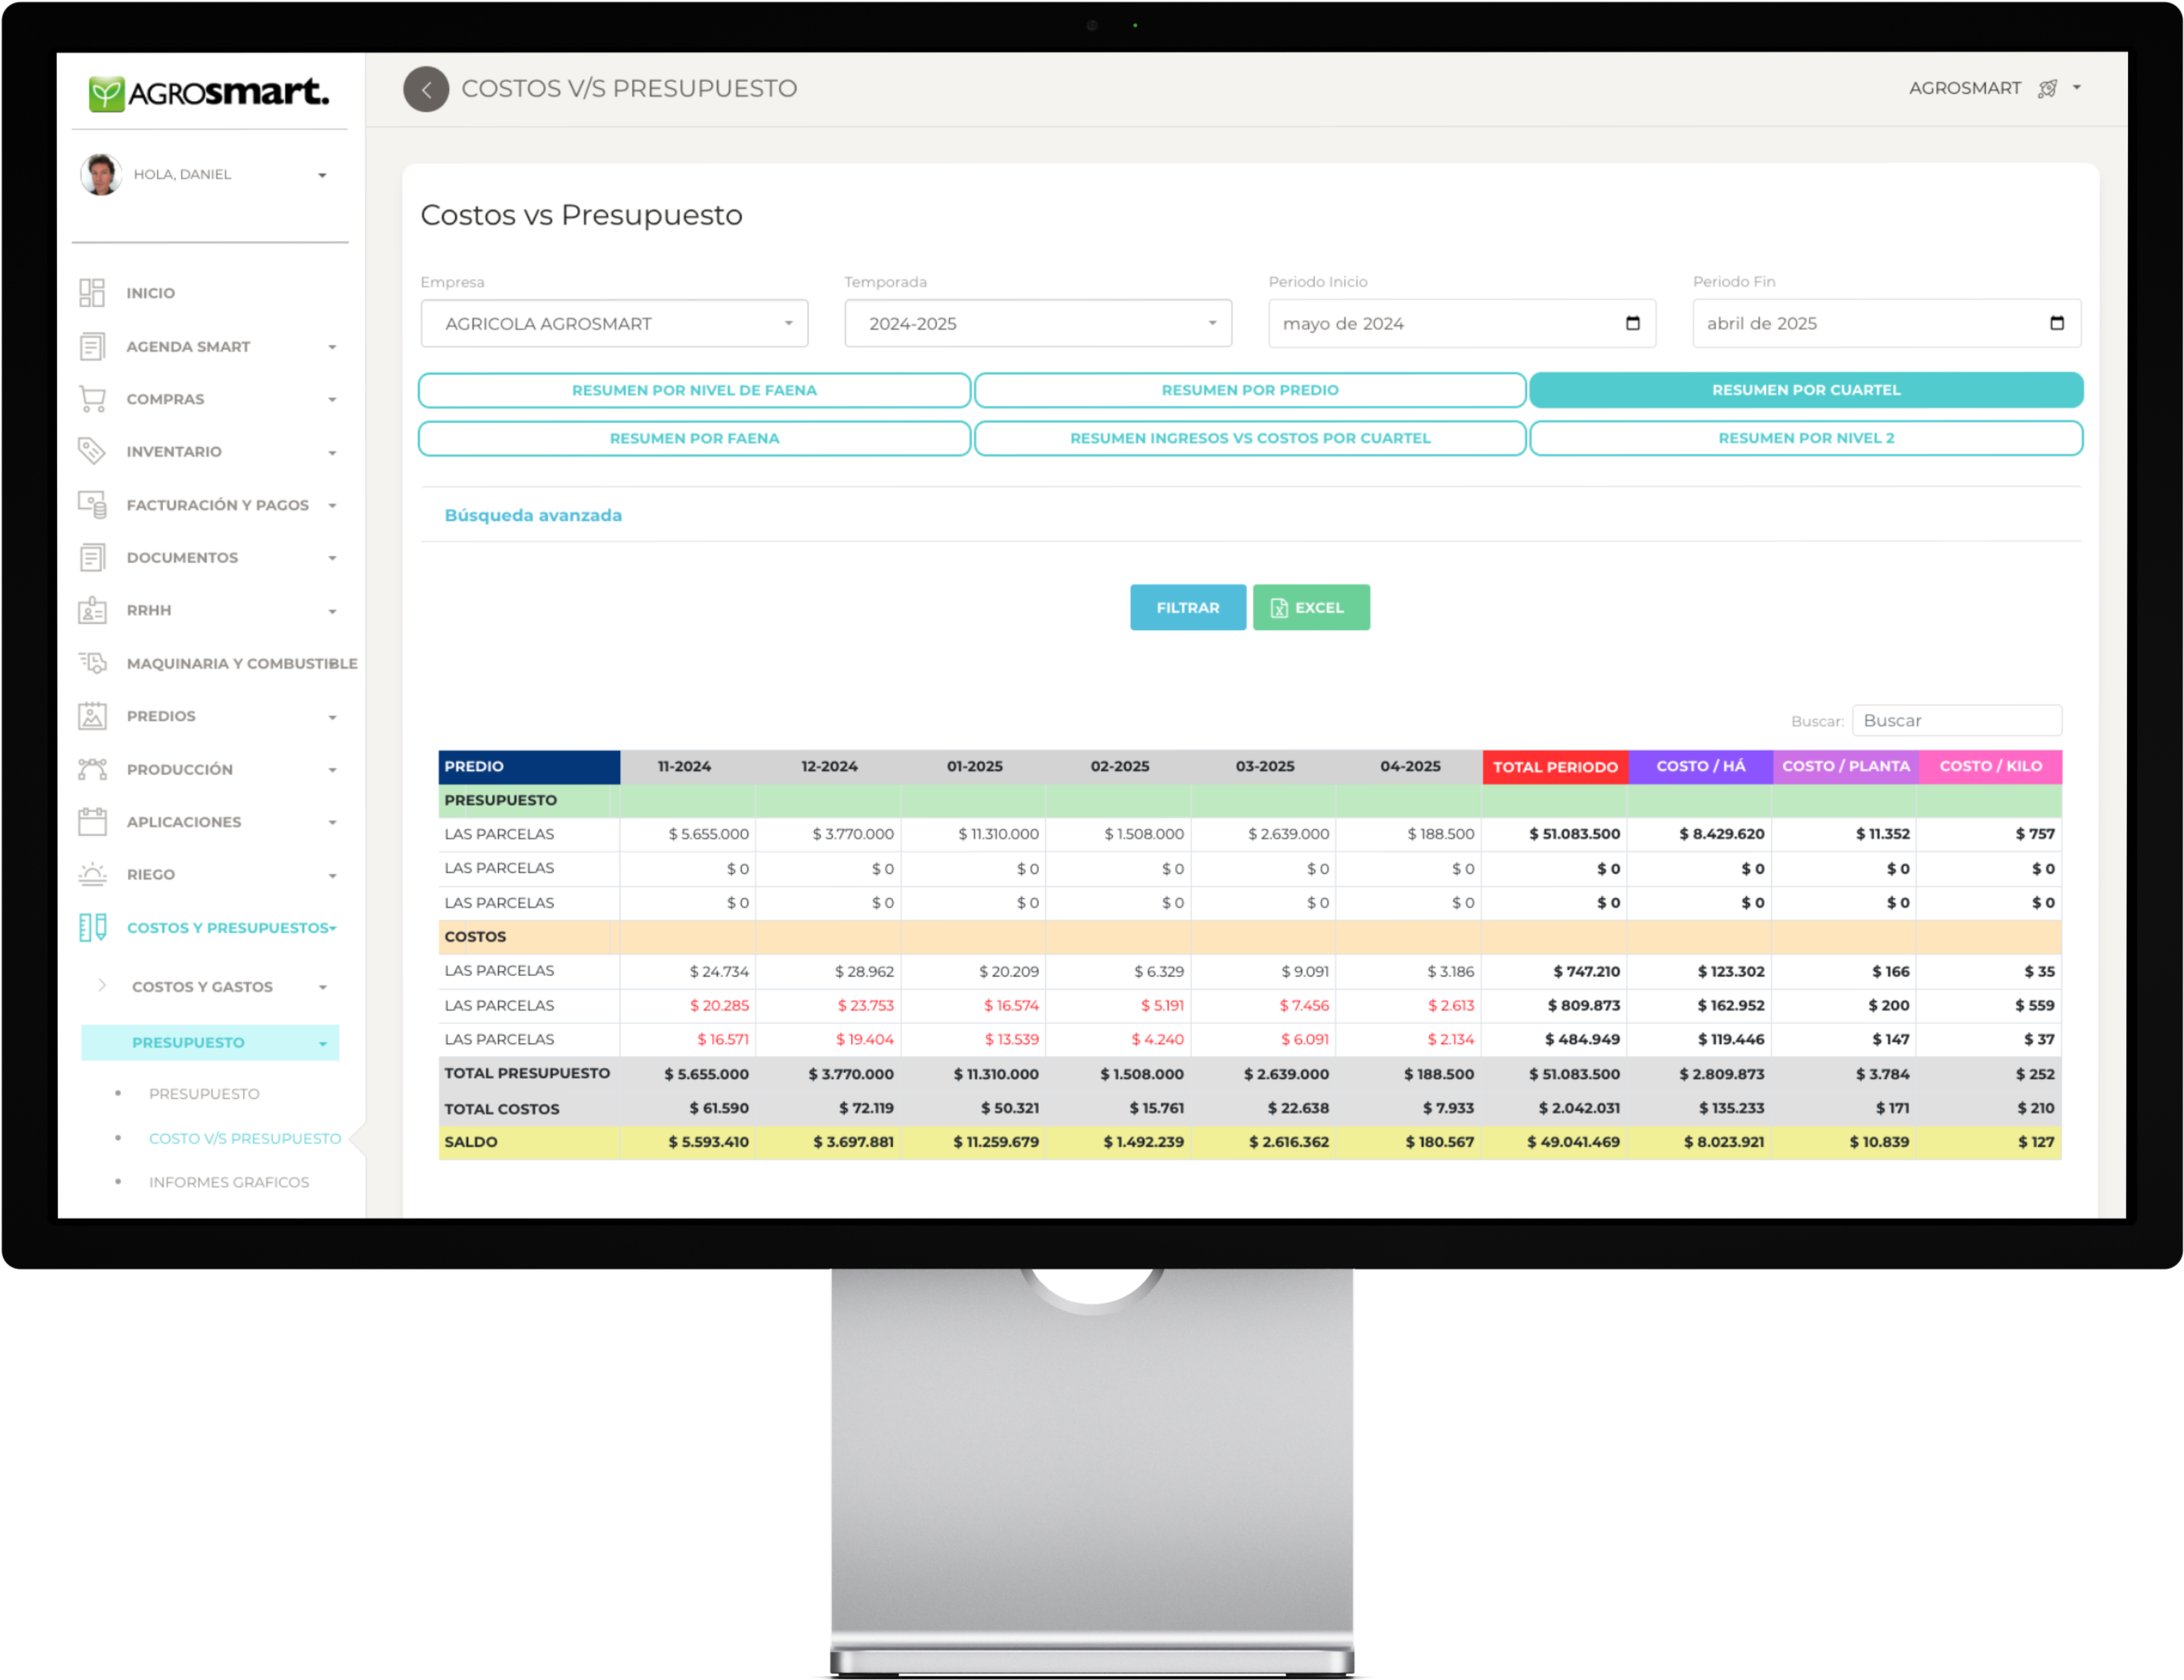Switch to Resumen por Faena tab
The image size is (2184, 1680).
(694, 438)
